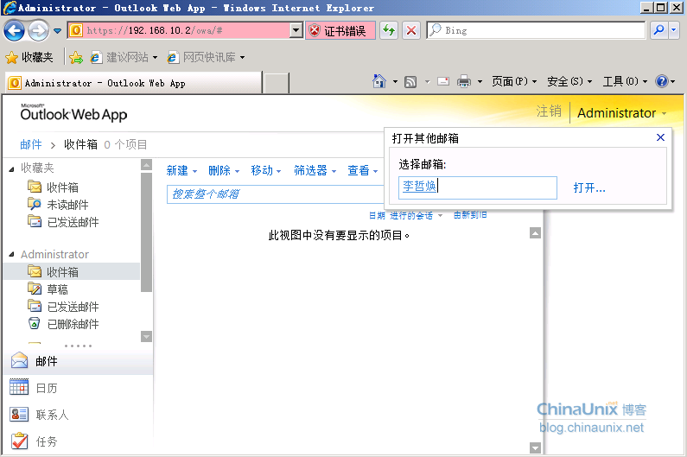Stop loading with the red X icon

pyautogui.click(x=411, y=30)
